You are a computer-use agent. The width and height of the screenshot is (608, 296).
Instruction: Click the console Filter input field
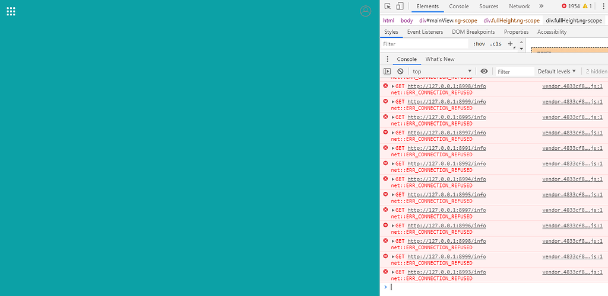(515, 72)
